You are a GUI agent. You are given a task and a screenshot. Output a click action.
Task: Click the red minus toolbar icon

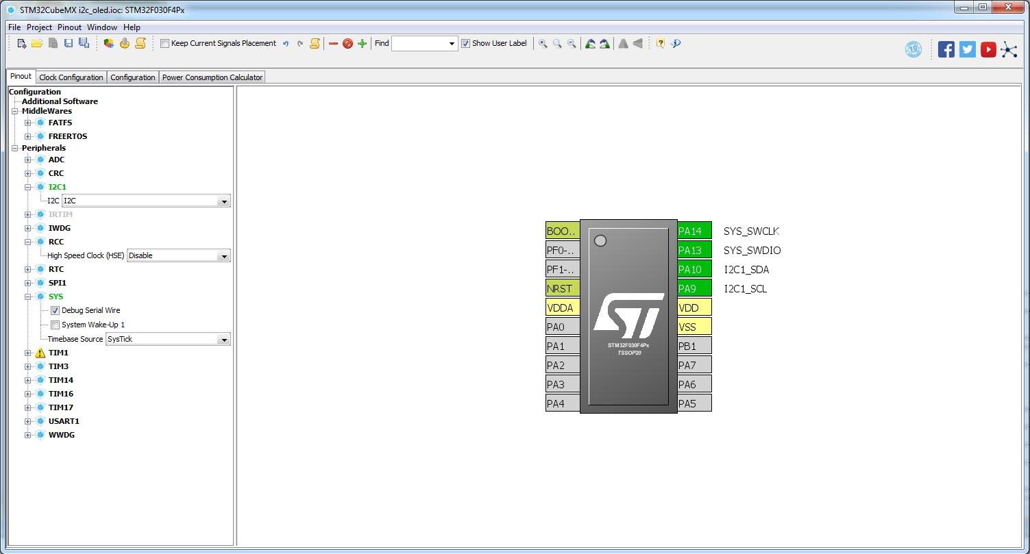334,43
